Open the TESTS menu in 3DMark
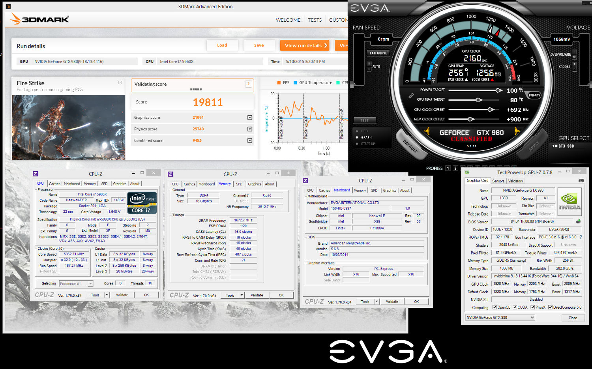This screenshot has width=592, height=369. (x=315, y=20)
